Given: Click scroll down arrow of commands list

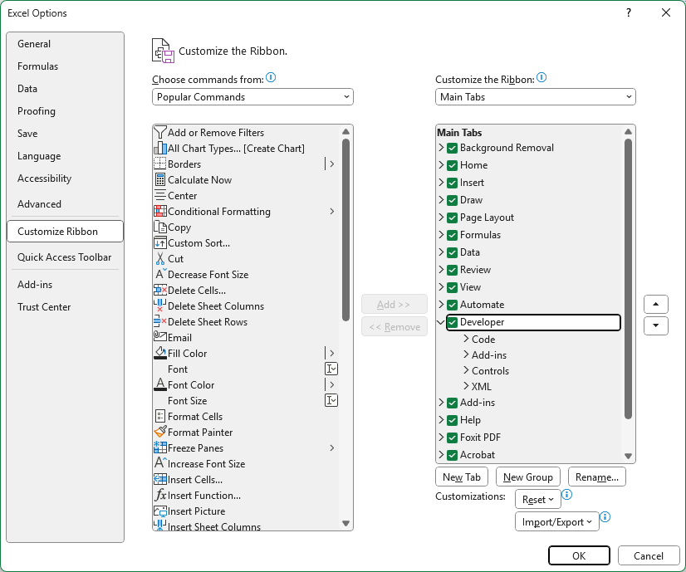Looking at the screenshot, I should [345, 523].
